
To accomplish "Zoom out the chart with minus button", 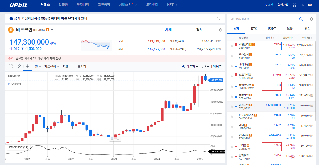I will tap(112, 139).
